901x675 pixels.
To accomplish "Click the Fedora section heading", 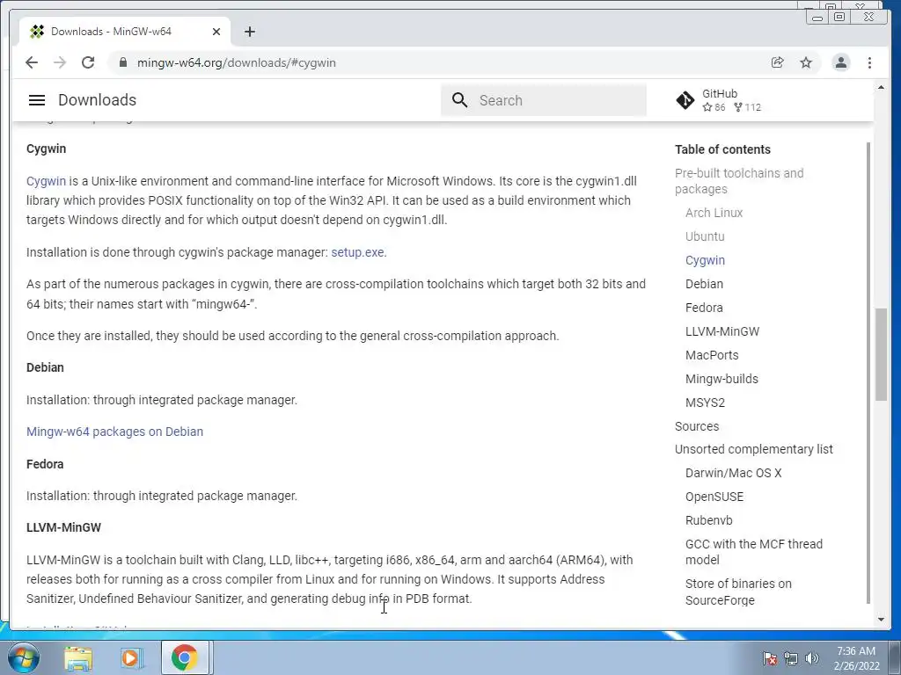I will click(x=45, y=464).
